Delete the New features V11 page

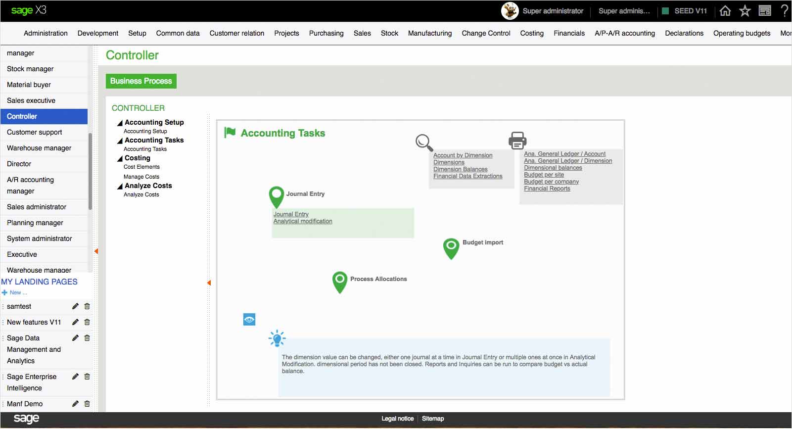(x=87, y=322)
